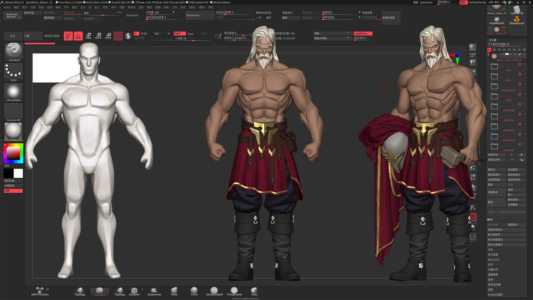Switch to visibility set V2
The width and height of the screenshot is (533, 300).
494,50
